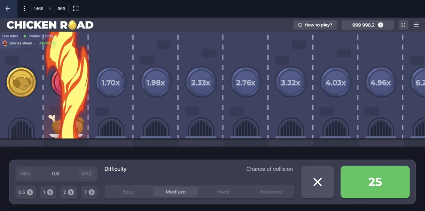Set bet to MAX

click(x=87, y=173)
